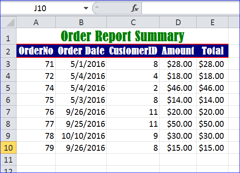Select row 4 header
240x173 pixels.
click(8, 76)
